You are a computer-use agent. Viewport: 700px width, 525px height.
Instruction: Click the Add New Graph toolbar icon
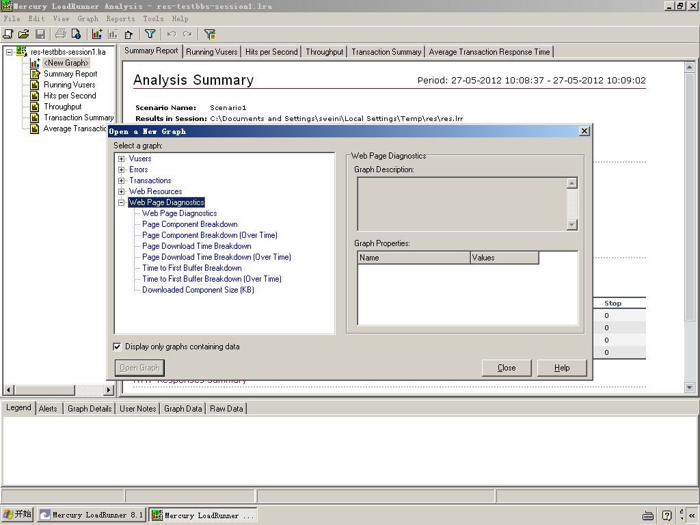click(x=97, y=34)
